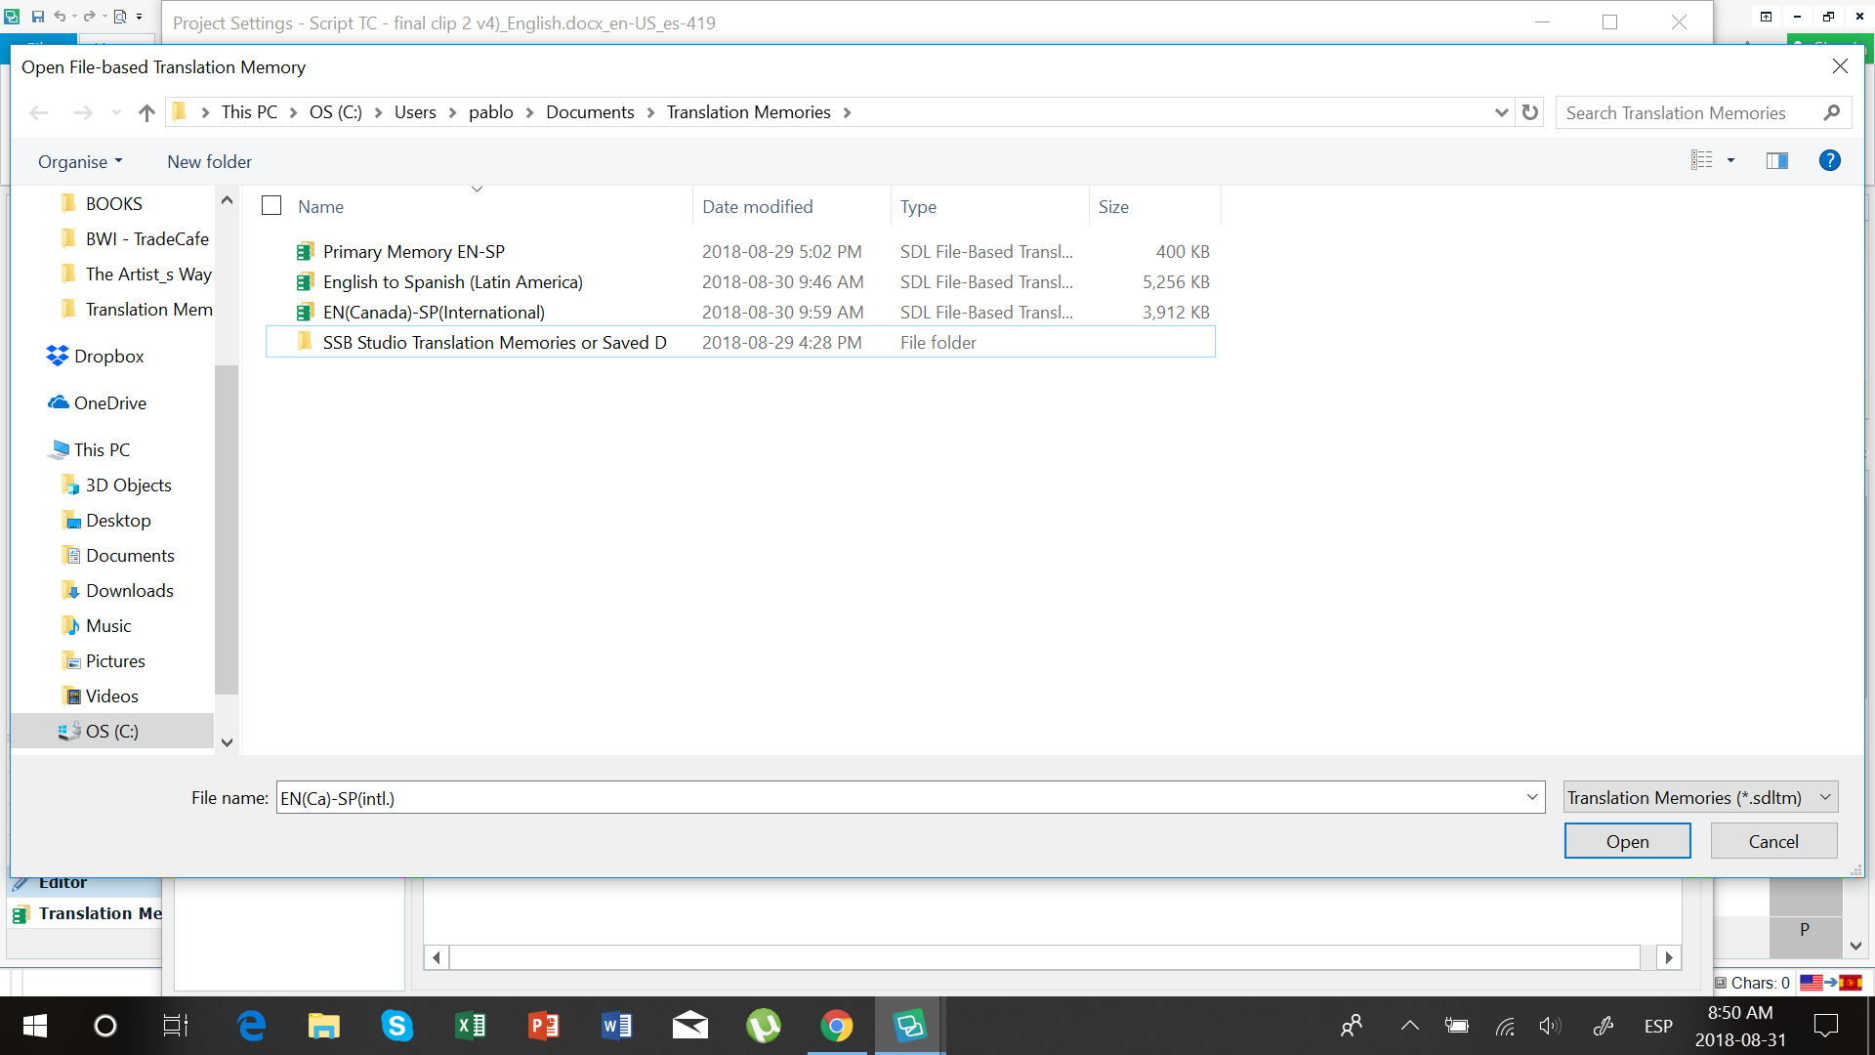Click OS (C:) breadcrumb segment

335,112
